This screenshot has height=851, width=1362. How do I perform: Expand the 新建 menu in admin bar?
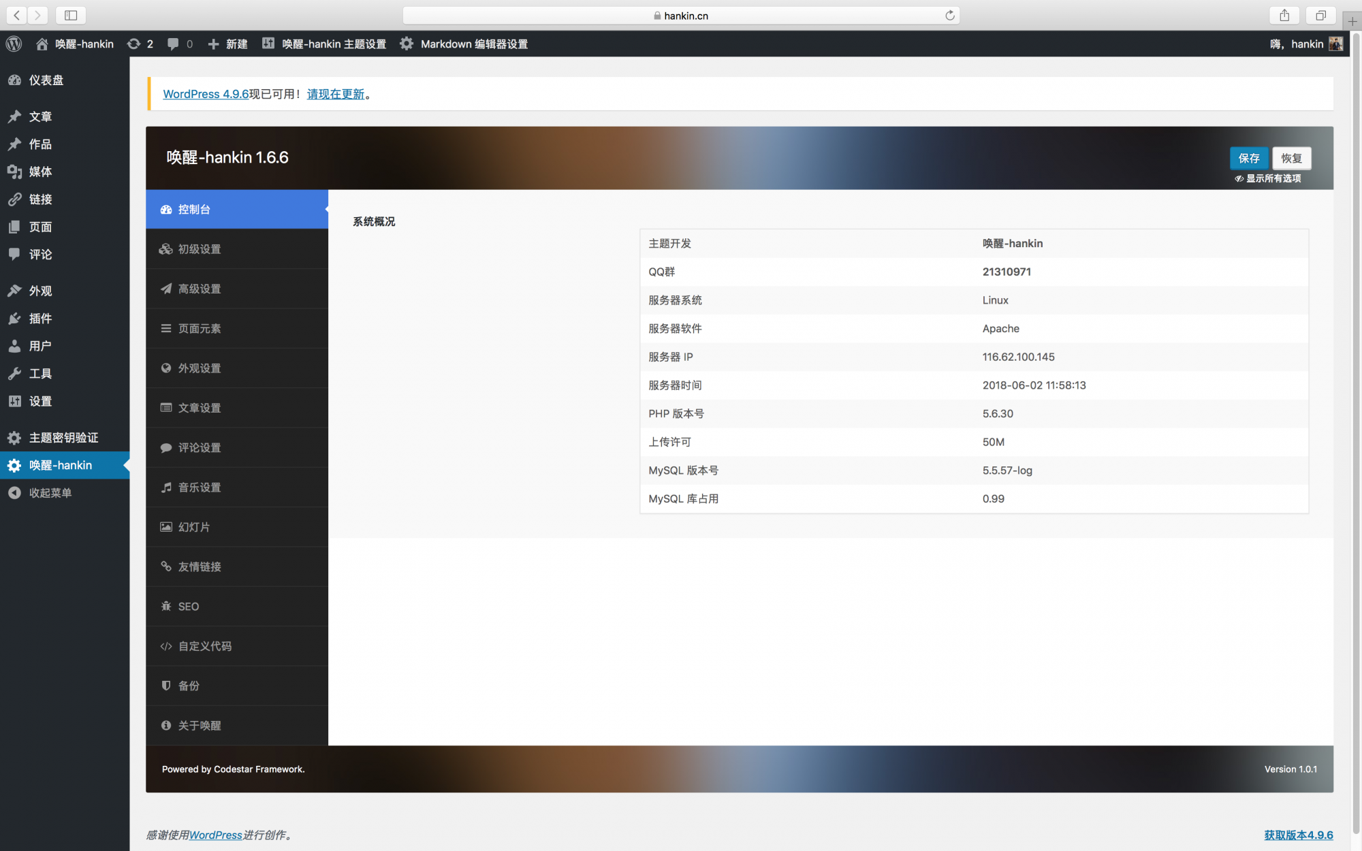(227, 44)
